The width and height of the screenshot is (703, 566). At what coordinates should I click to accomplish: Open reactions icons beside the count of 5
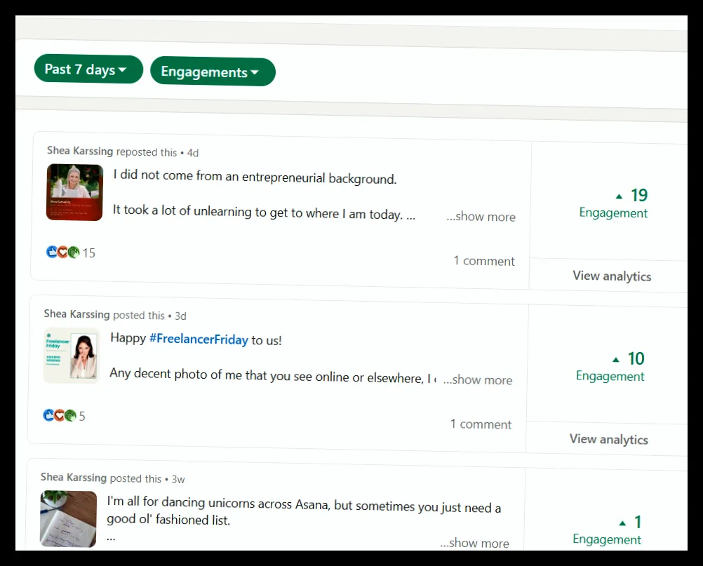pos(60,415)
